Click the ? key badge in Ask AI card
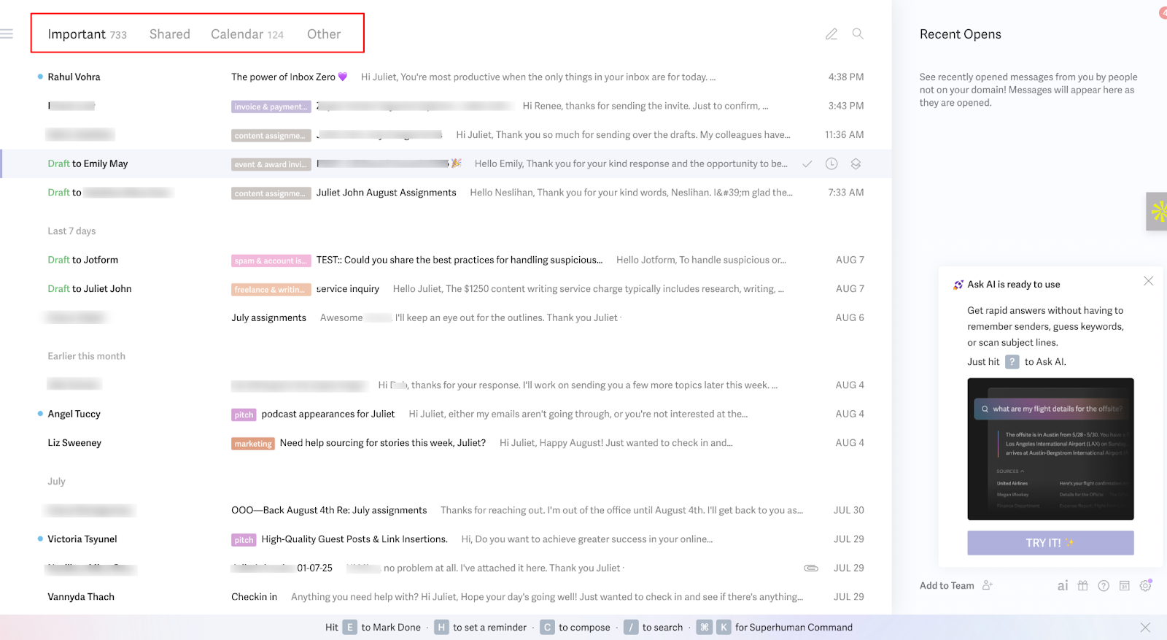 (1012, 362)
